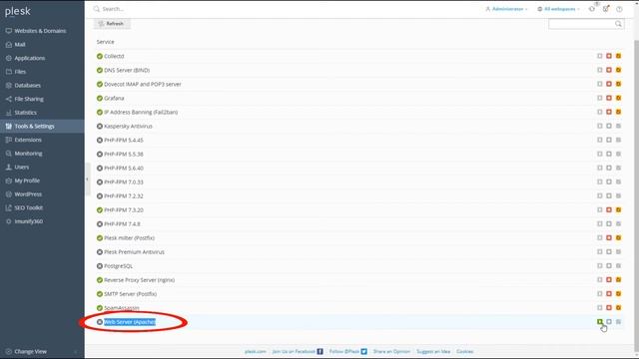Open Join Us on Facebook link

pyautogui.click(x=298, y=351)
